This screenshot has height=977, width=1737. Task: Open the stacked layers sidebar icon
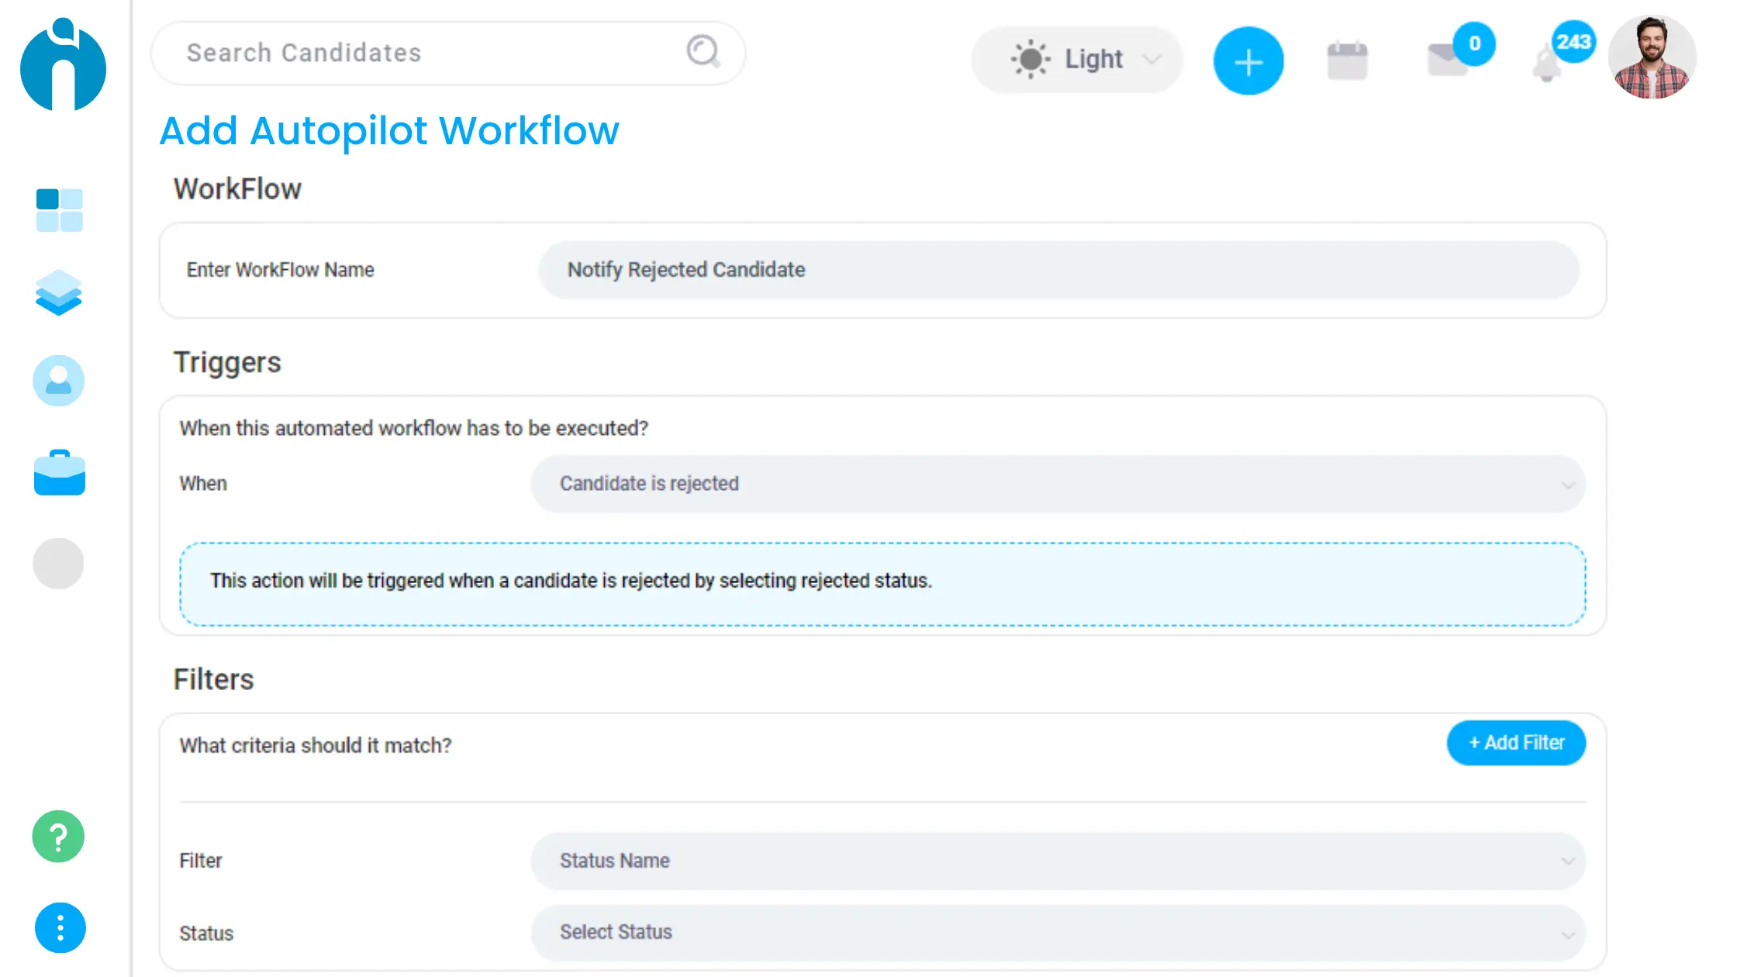59,293
